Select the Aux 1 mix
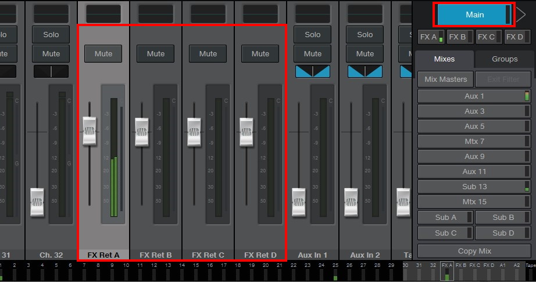Viewport: 536px width, 282px height. click(474, 96)
